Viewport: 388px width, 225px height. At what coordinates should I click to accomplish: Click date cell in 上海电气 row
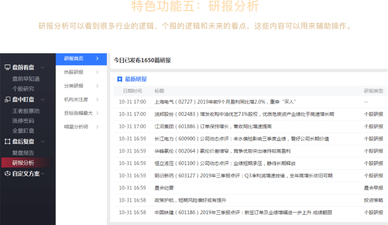[132, 102]
